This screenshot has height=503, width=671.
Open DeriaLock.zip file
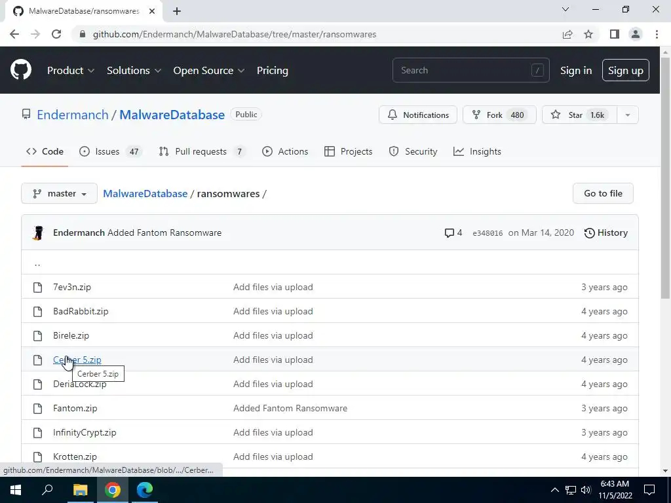[x=79, y=384]
